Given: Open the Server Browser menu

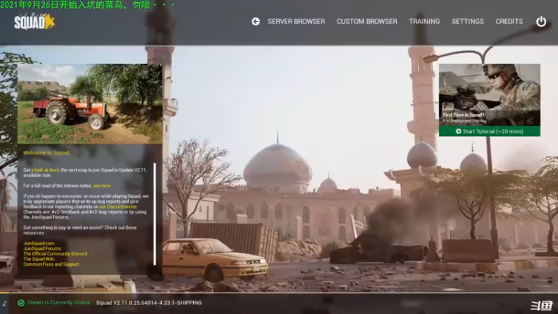Looking at the screenshot, I should [296, 22].
